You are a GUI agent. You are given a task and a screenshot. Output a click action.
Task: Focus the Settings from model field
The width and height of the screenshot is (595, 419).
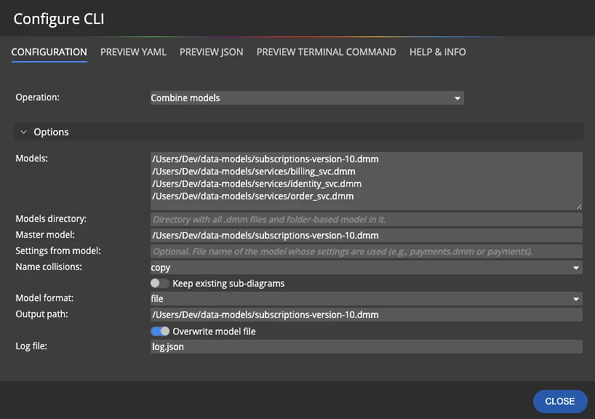point(366,251)
